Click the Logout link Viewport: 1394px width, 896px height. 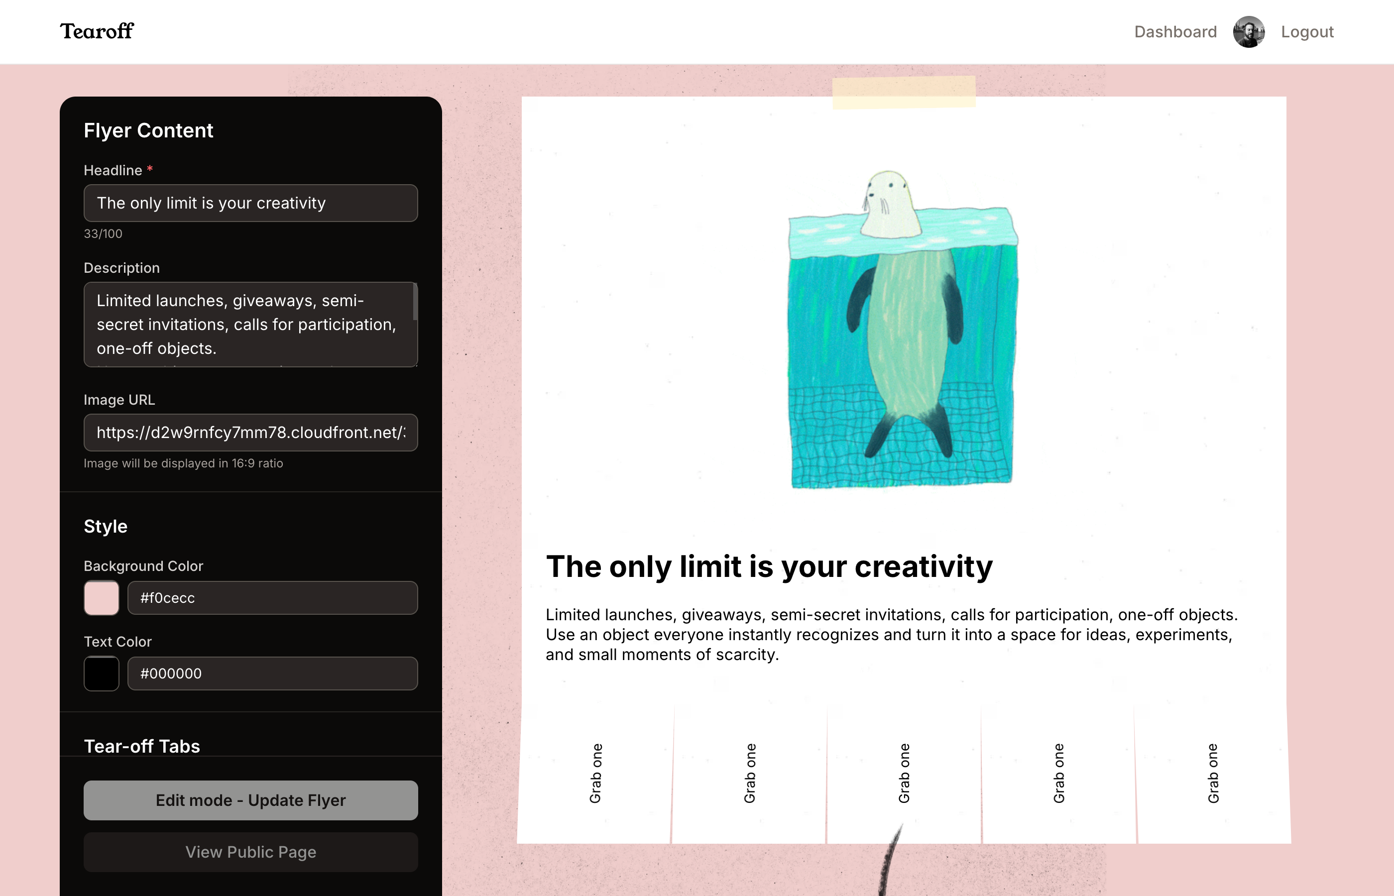click(x=1307, y=31)
